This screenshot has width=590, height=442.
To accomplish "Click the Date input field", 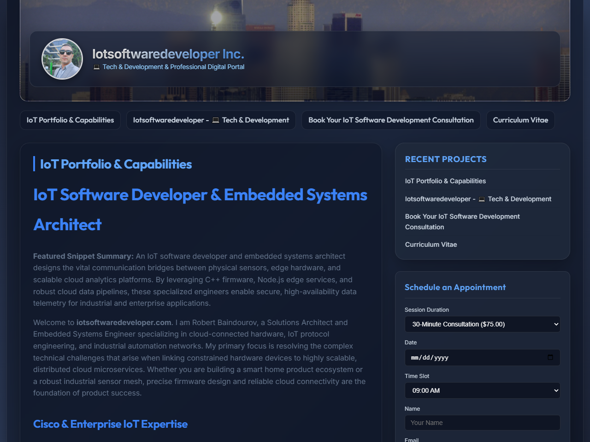I will (x=482, y=357).
